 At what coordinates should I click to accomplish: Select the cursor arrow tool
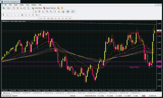point(4,15)
